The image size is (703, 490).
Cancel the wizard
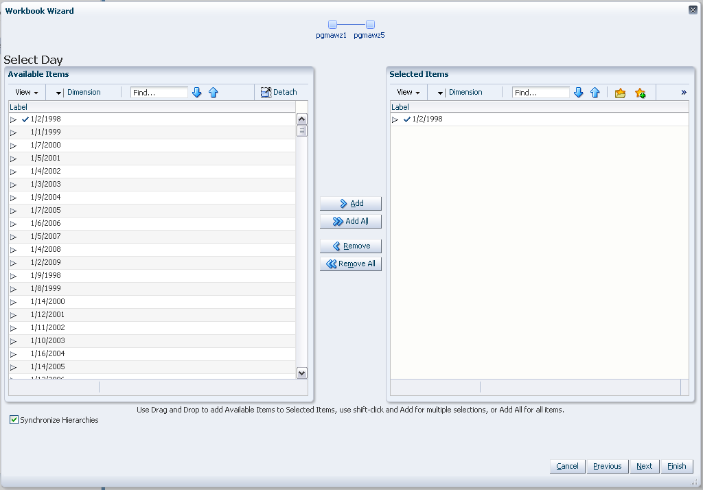tap(567, 466)
